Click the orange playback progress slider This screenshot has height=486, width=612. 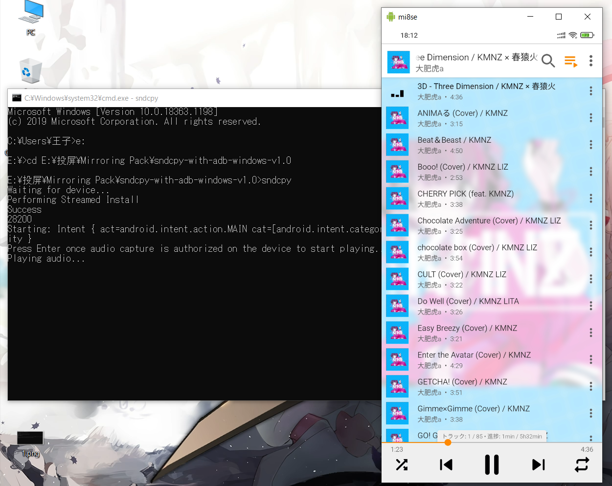[448, 442]
